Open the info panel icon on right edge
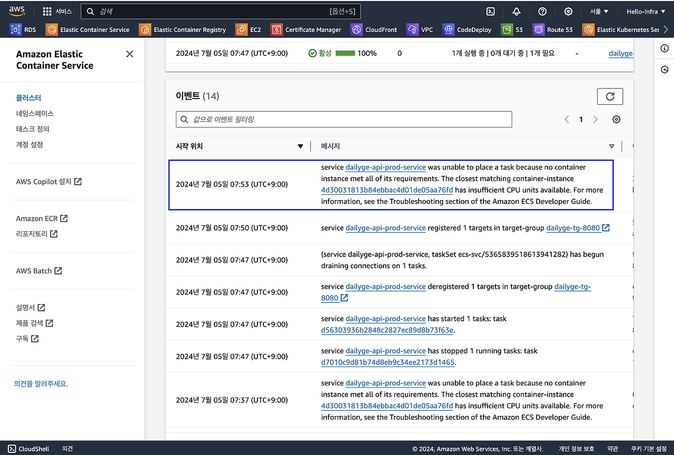674x455 pixels. coord(665,48)
